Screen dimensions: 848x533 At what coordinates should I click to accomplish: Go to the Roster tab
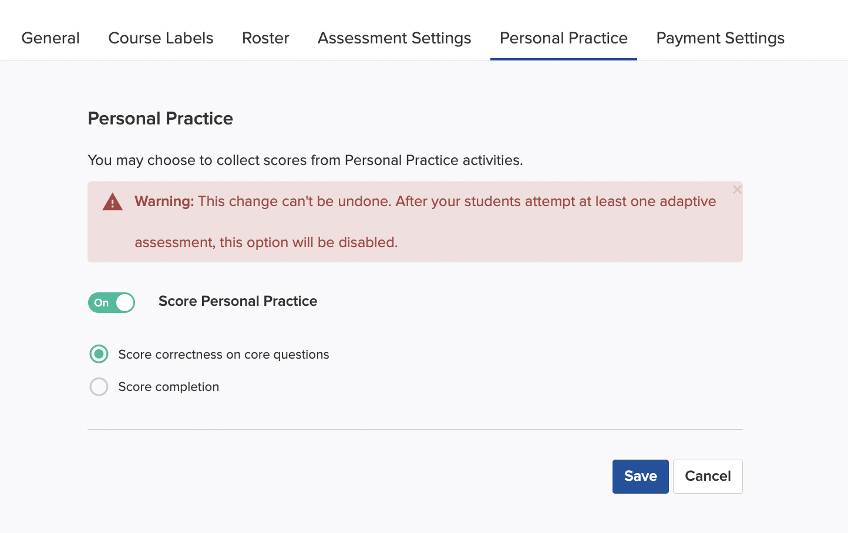pyautogui.click(x=265, y=38)
